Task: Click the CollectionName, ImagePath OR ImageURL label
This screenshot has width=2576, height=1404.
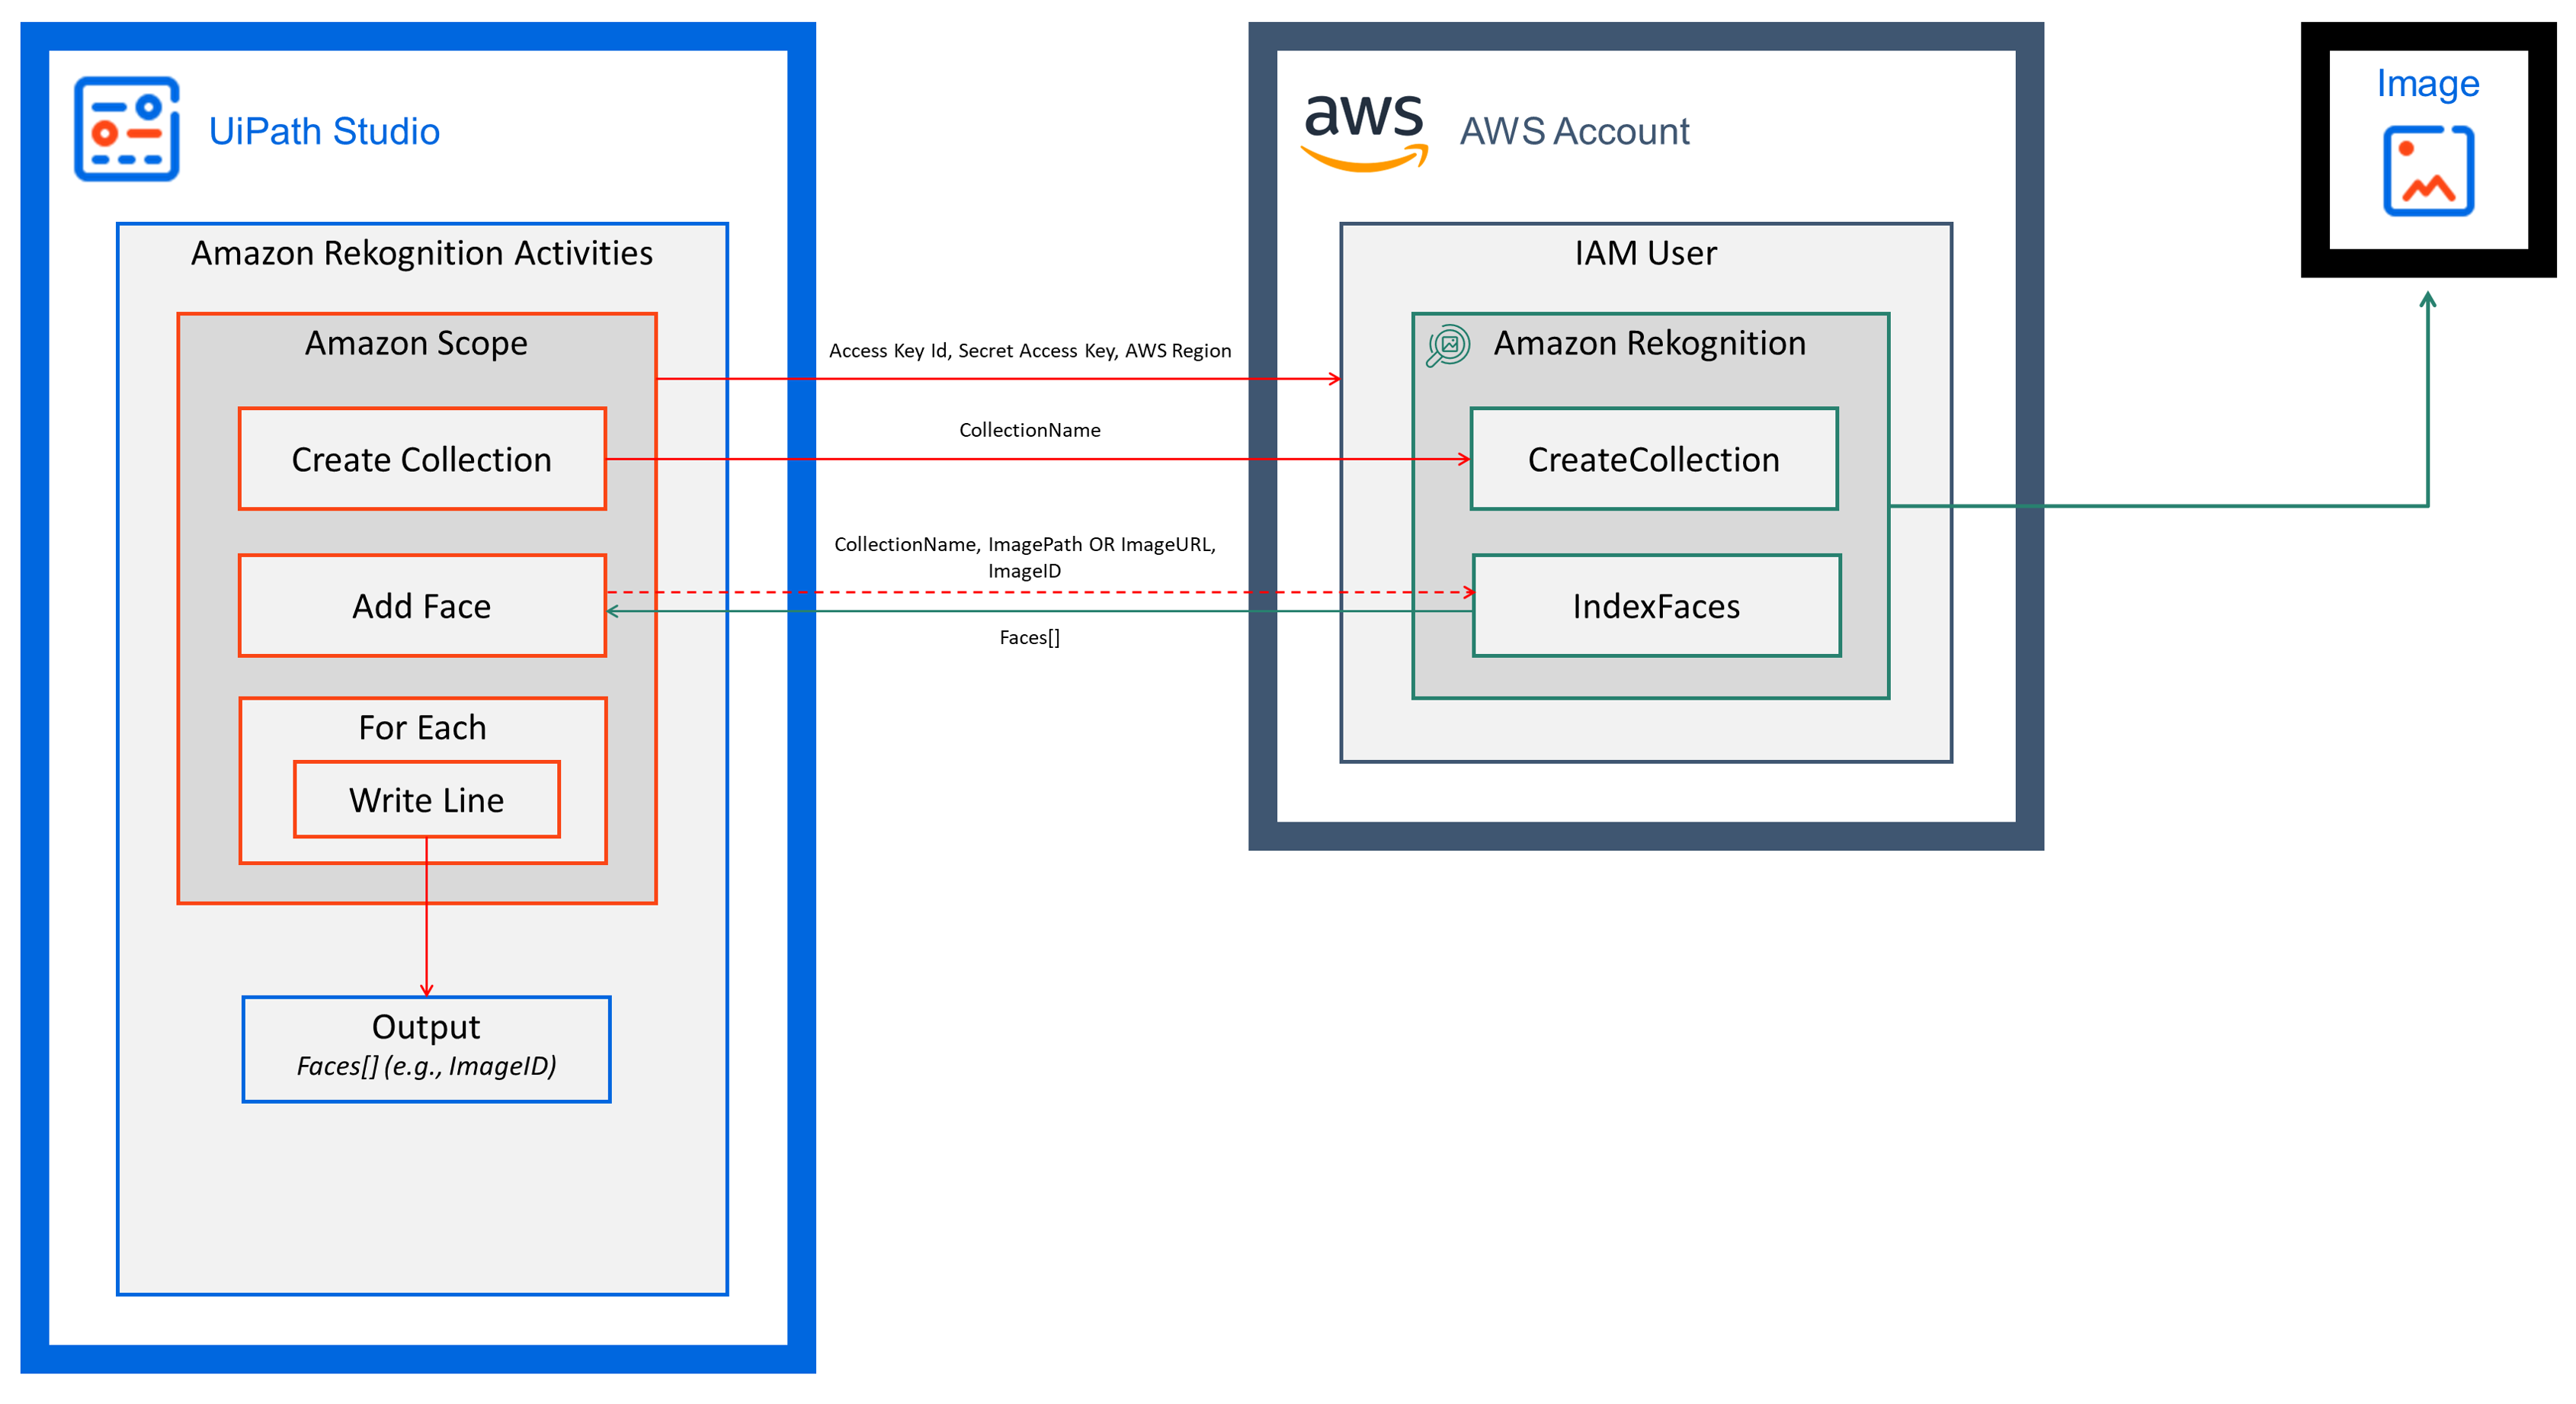Action: click(x=1025, y=557)
